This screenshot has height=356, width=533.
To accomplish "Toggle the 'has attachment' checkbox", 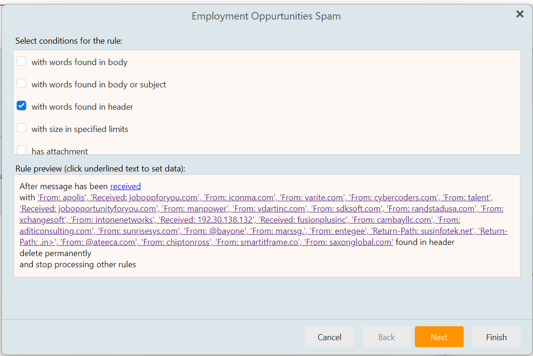I will (21, 150).
